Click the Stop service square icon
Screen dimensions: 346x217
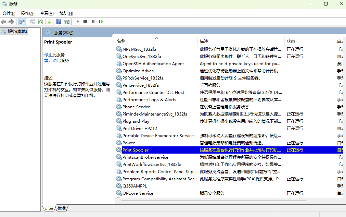(x=85, y=22)
